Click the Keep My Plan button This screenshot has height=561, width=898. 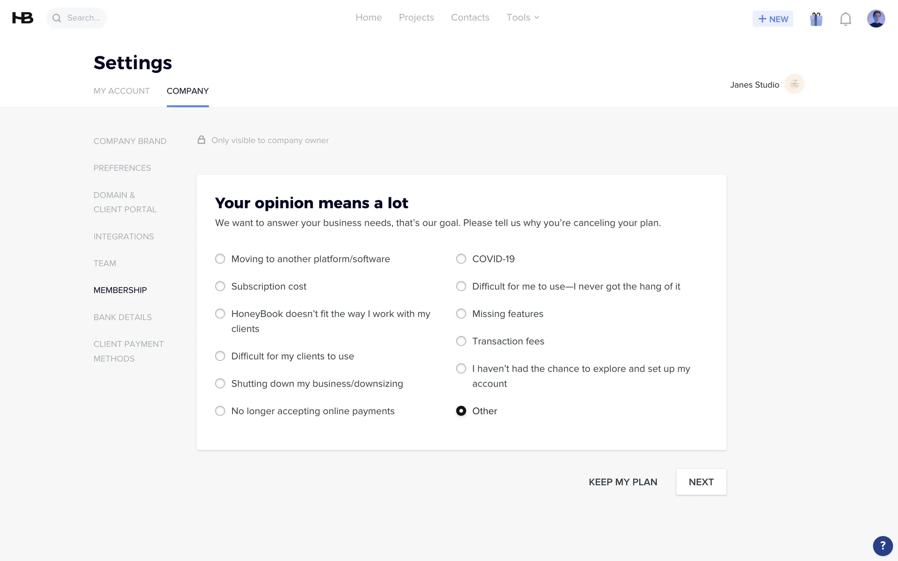tap(623, 482)
